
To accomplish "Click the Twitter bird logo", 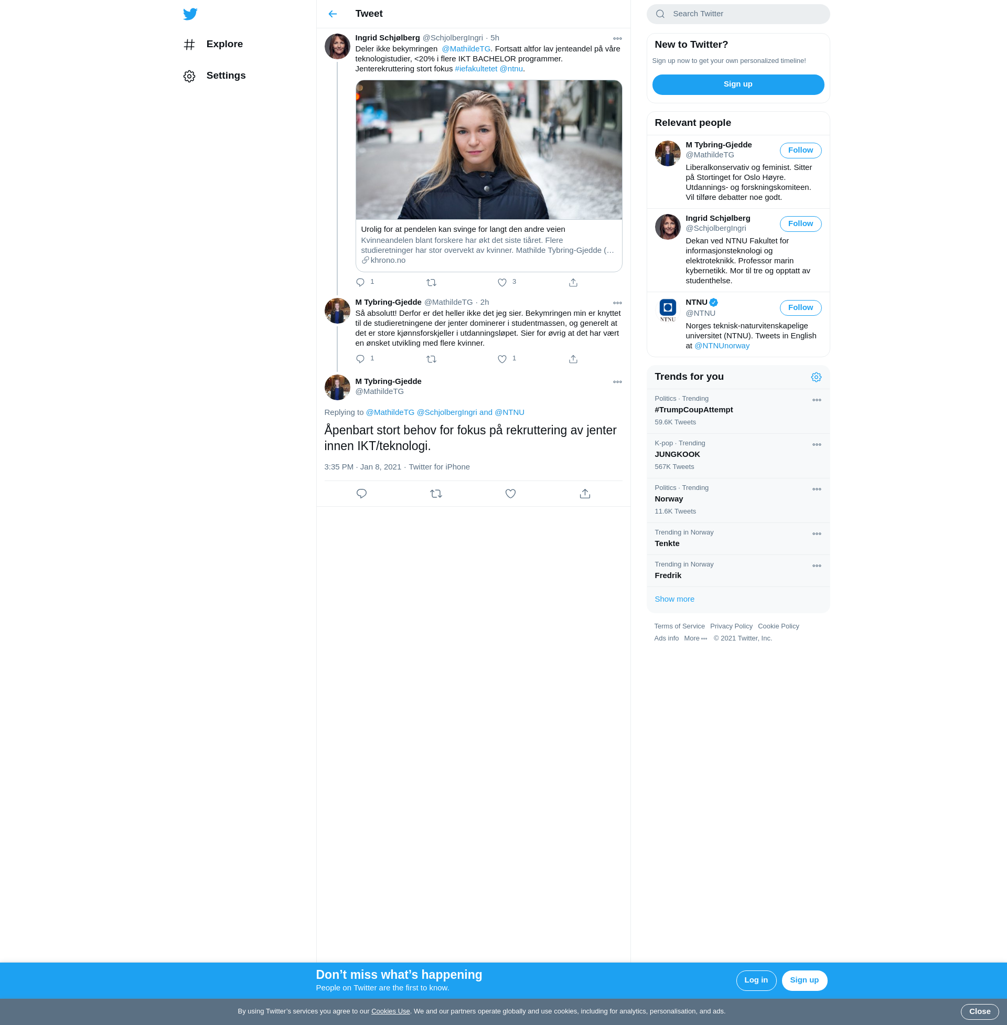I will pos(190,14).
